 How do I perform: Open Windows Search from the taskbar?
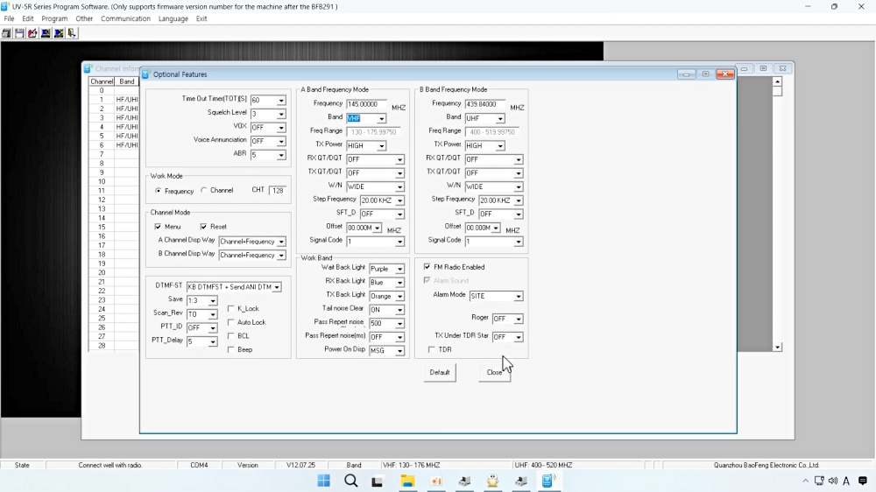point(351,481)
